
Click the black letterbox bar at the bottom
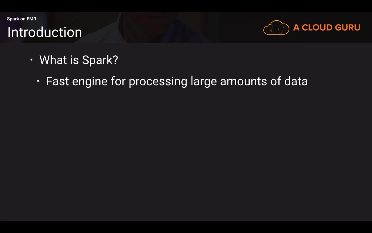coord(186,227)
